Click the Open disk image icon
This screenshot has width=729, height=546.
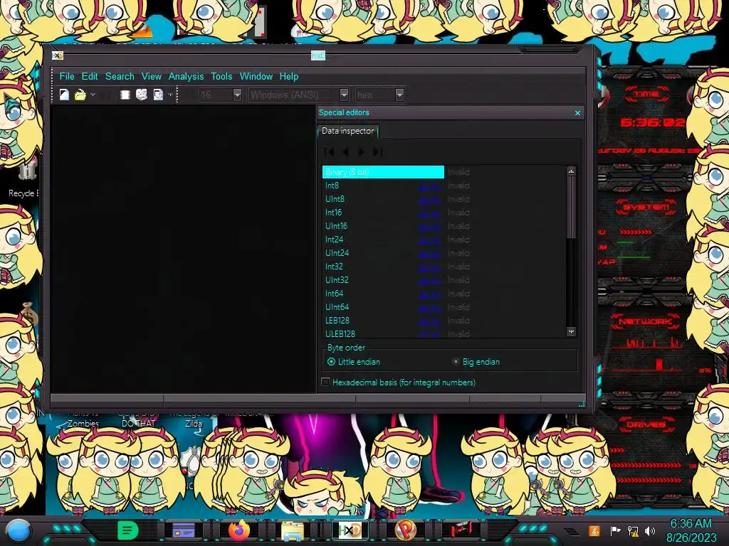(158, 95)
